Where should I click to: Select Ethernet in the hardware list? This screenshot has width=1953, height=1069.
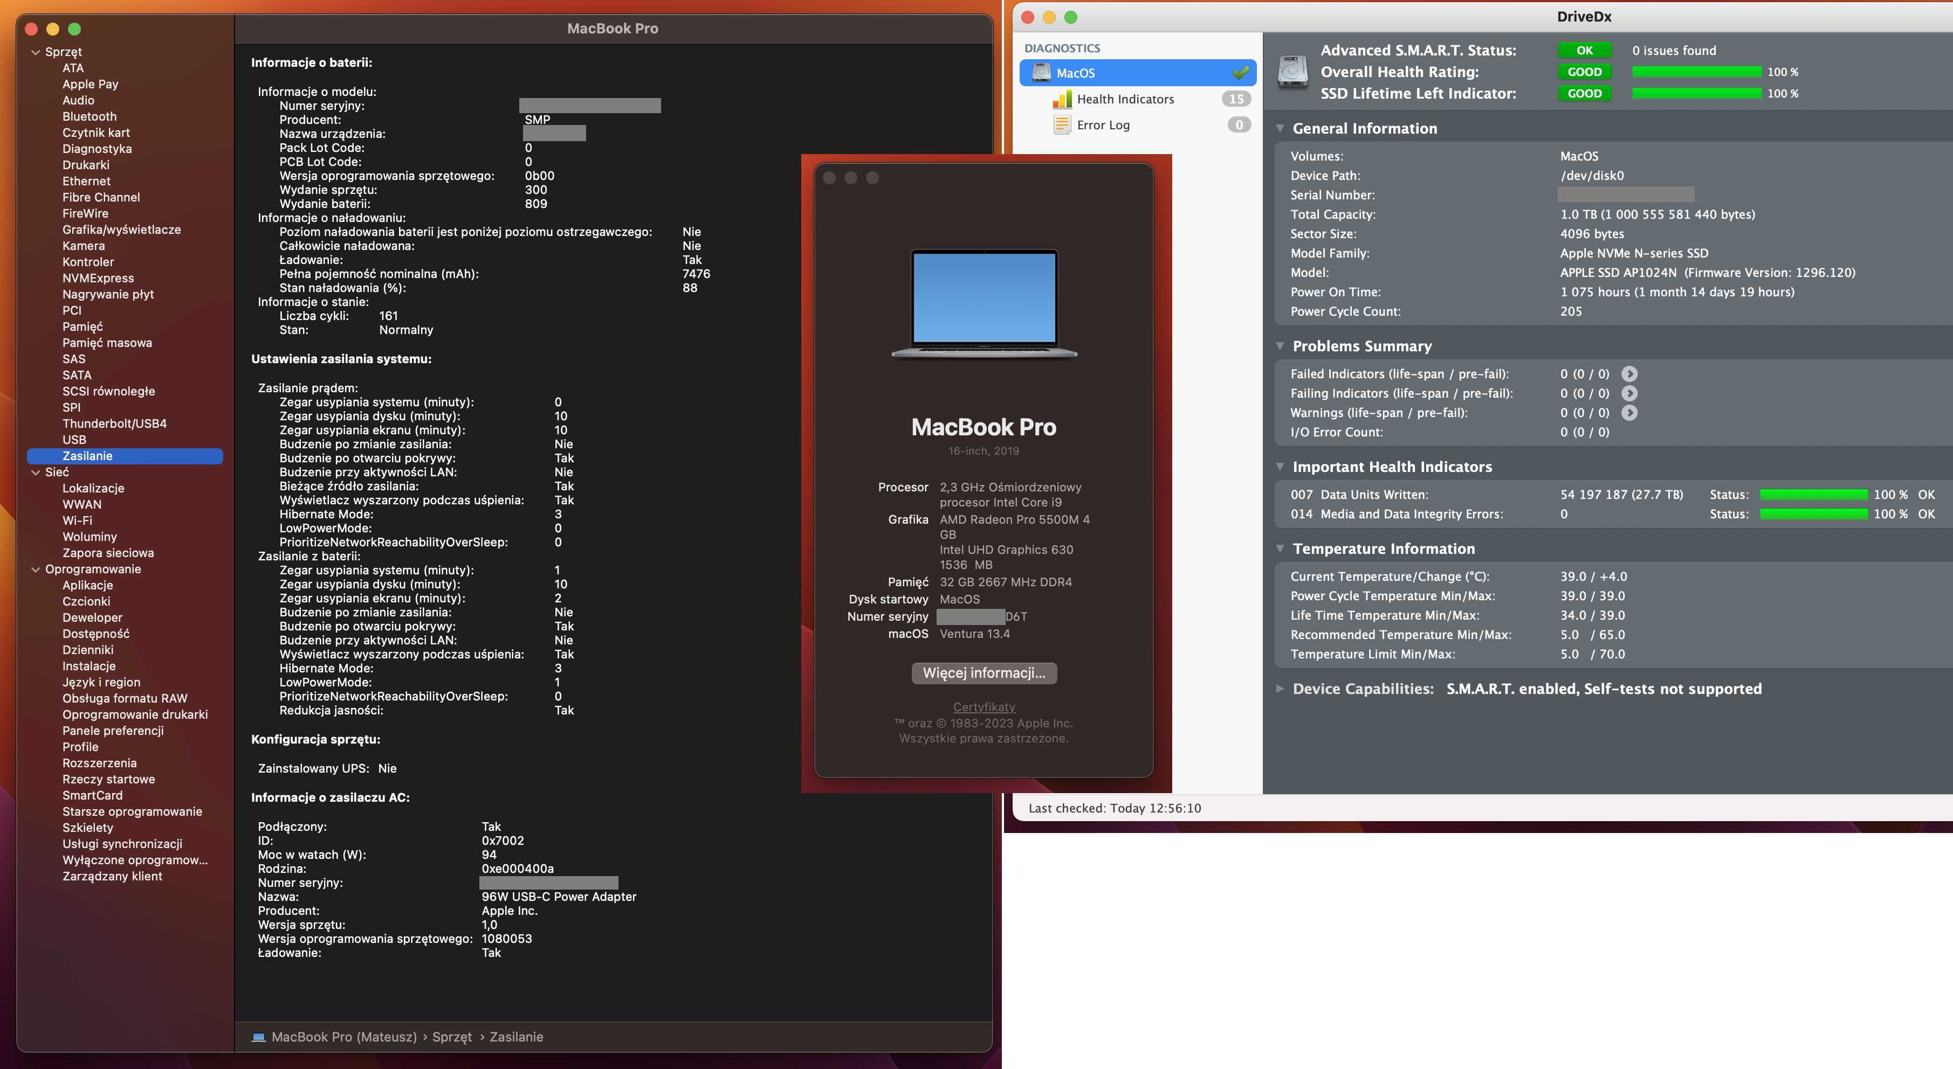coord(86,181)
